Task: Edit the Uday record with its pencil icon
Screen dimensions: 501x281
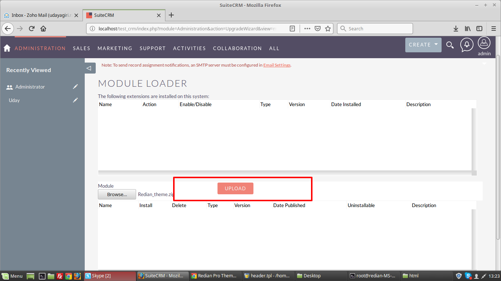Action: pyautogui.click(x=75, y=100)
